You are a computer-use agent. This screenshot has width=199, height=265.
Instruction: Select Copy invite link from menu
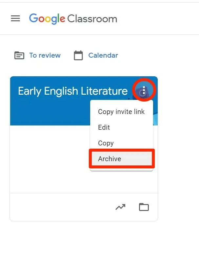[x=121, y=112]
